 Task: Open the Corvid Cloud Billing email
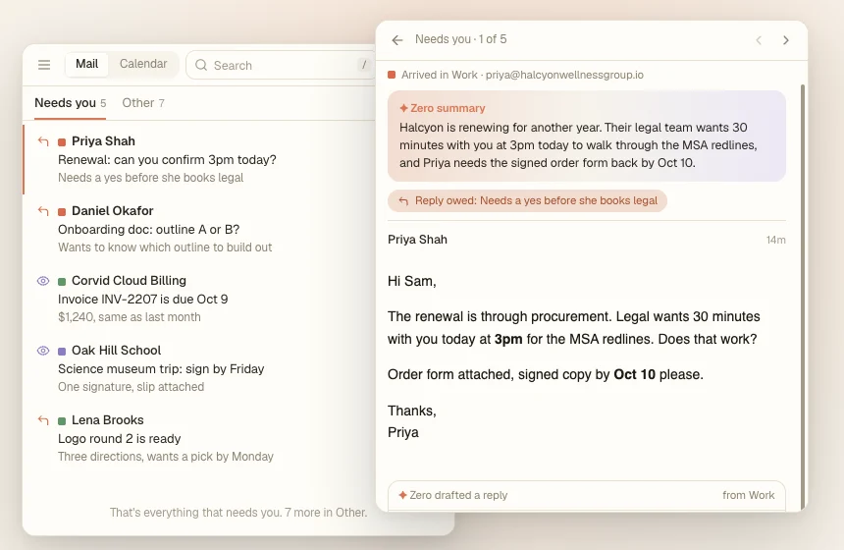click(x=199, y=299)
